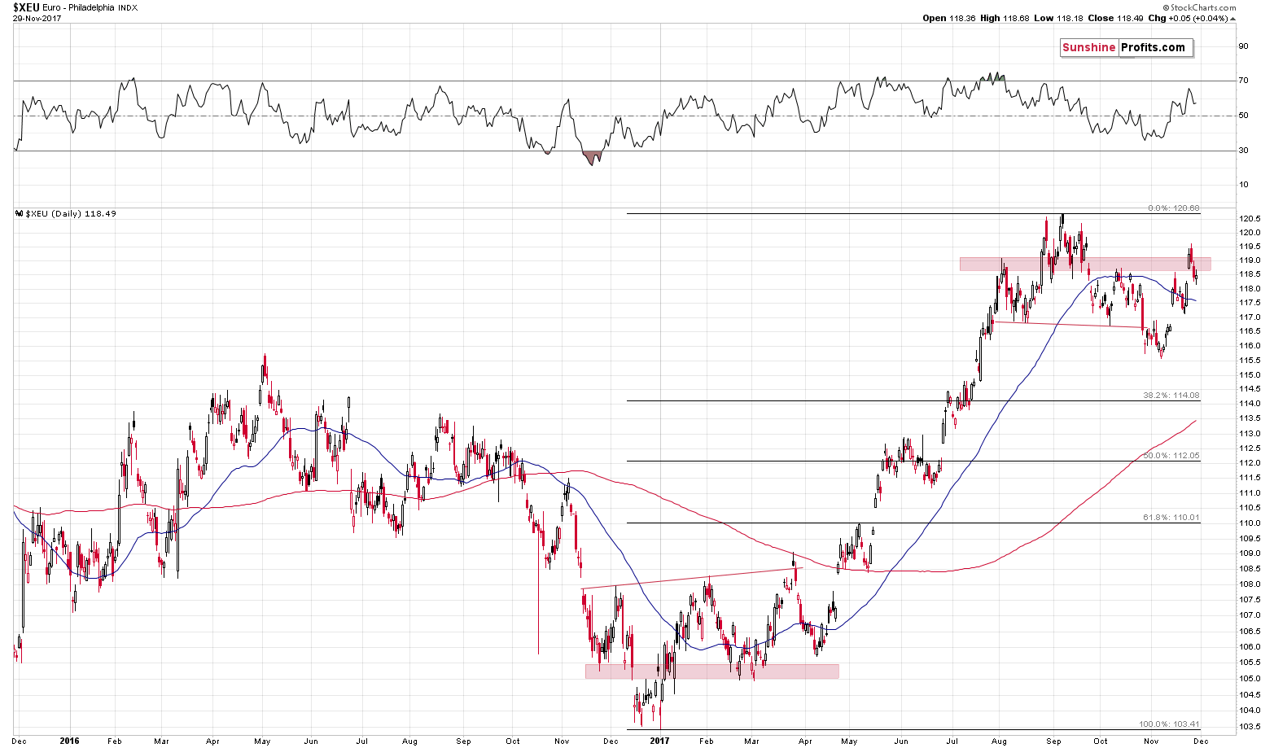
Task: Click the 107.0 price axis label
Action: (1250, 616)
